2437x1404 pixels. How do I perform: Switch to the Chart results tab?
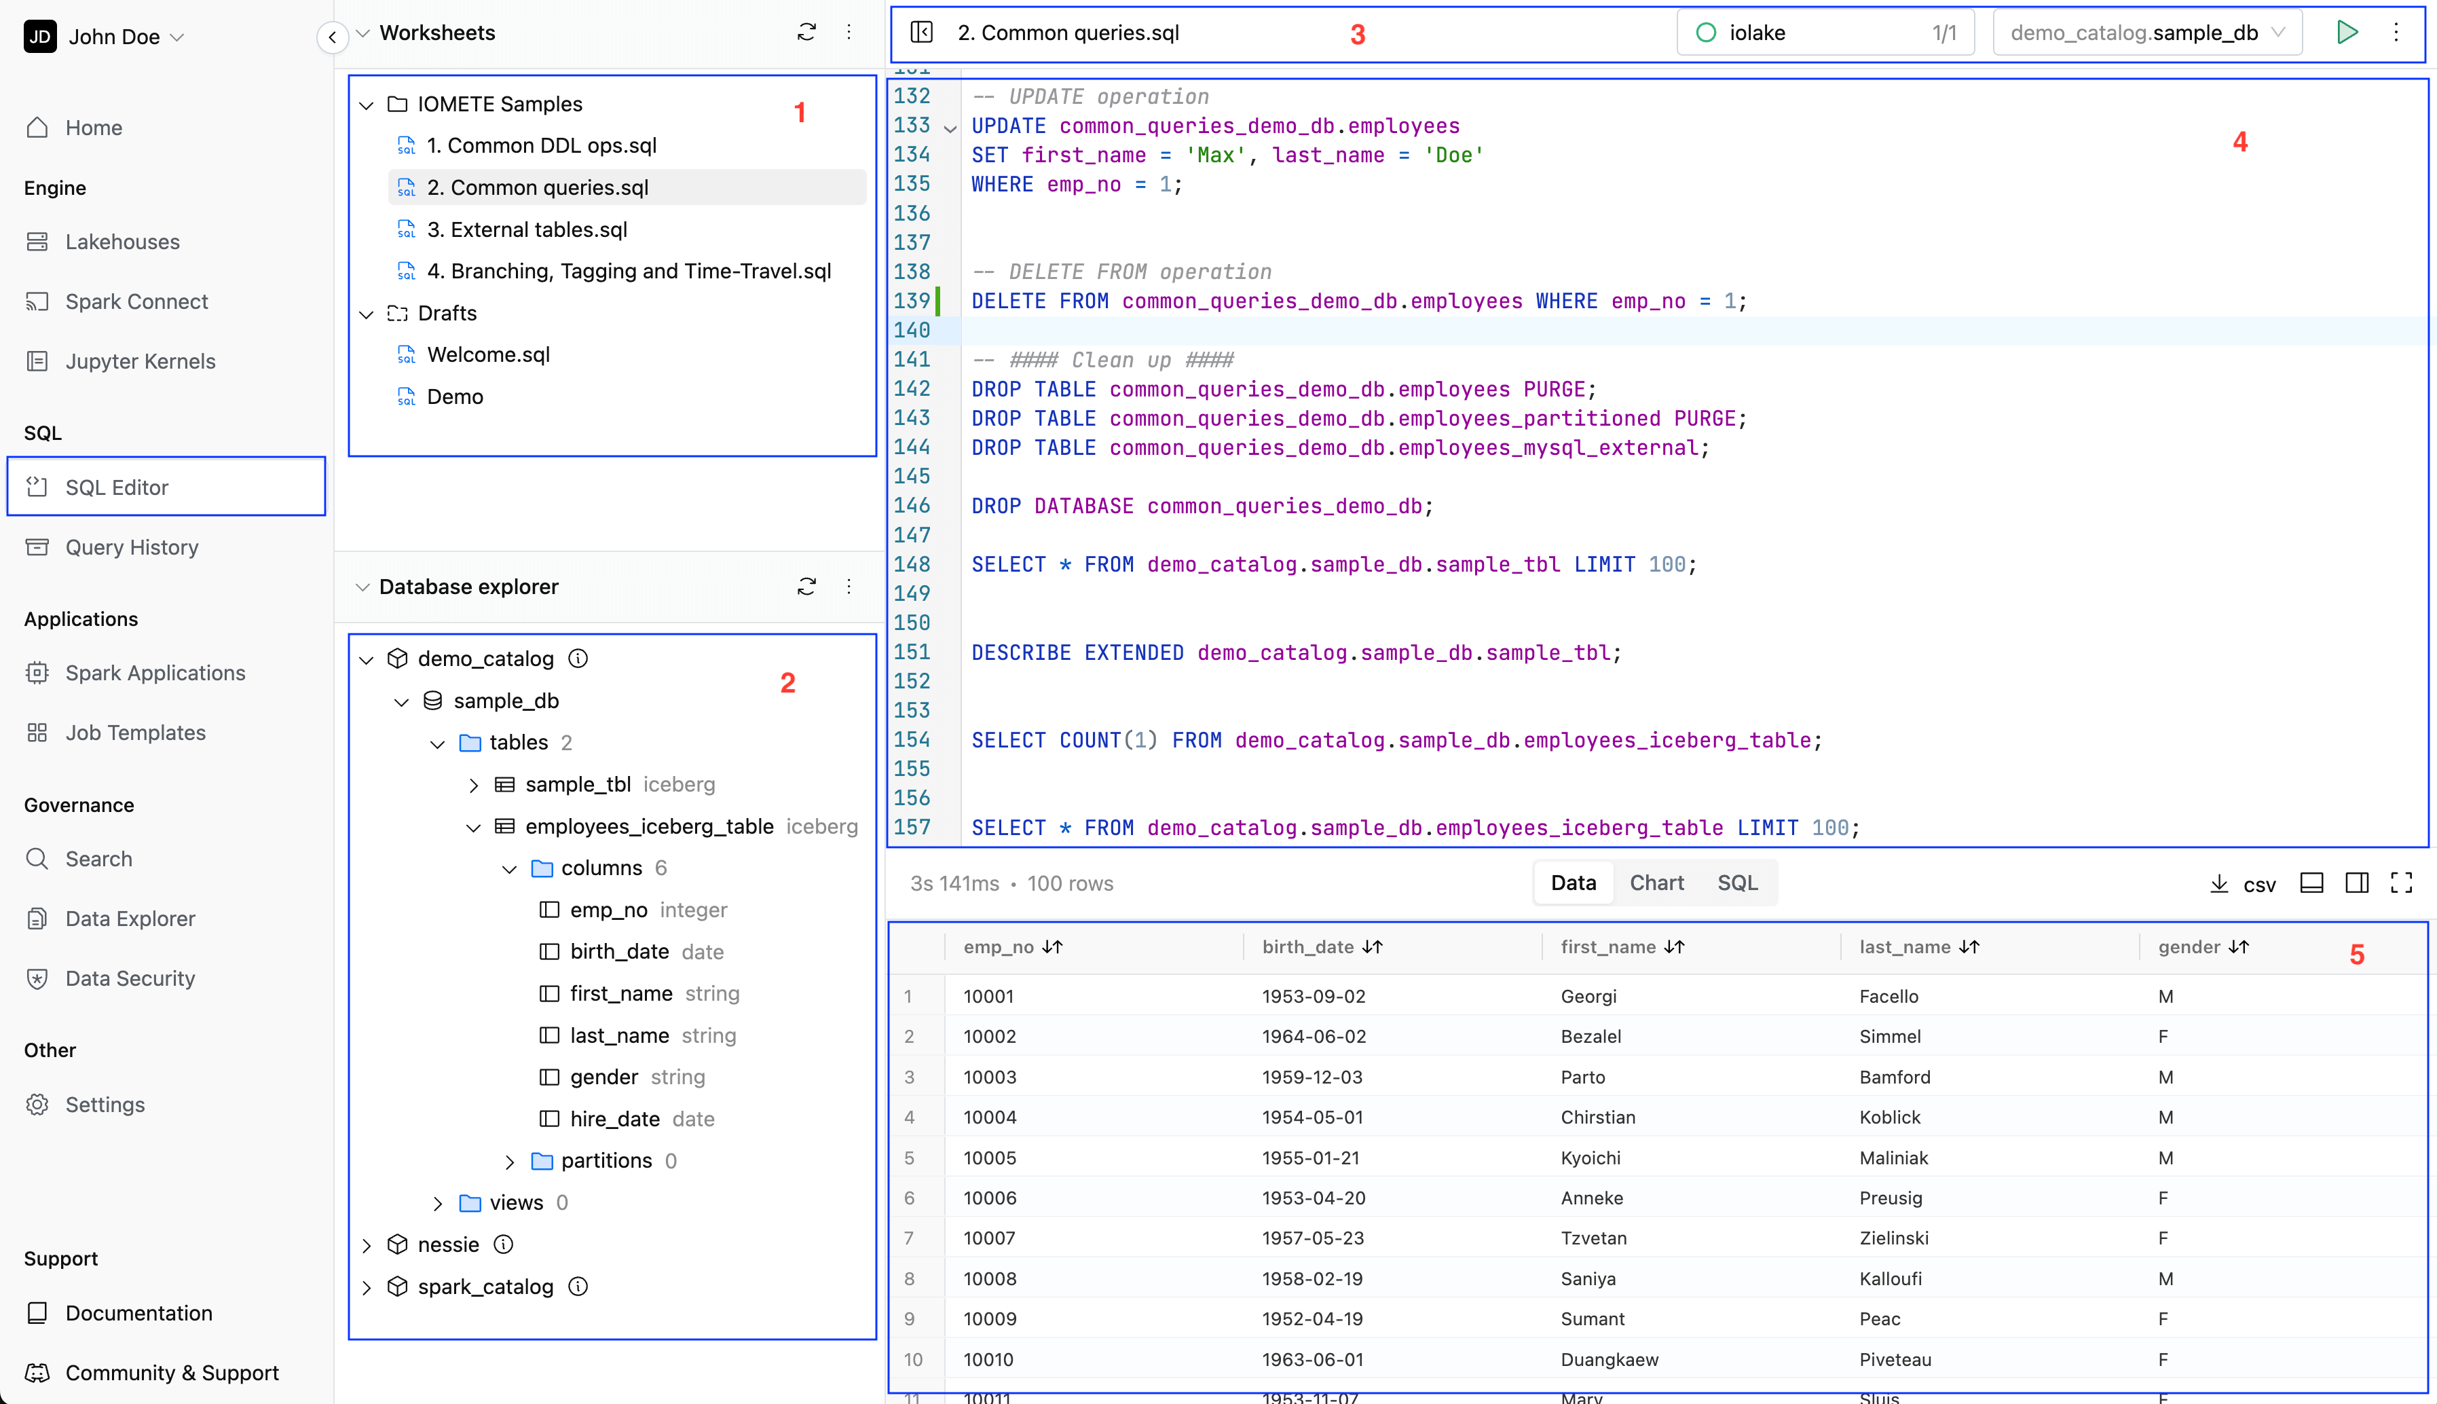coord(1656,883)
